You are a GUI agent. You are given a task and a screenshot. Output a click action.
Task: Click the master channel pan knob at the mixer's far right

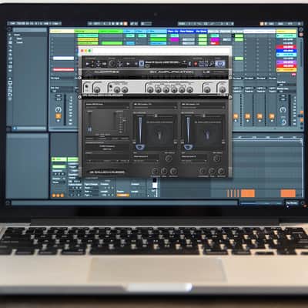(x=283, y=110)
